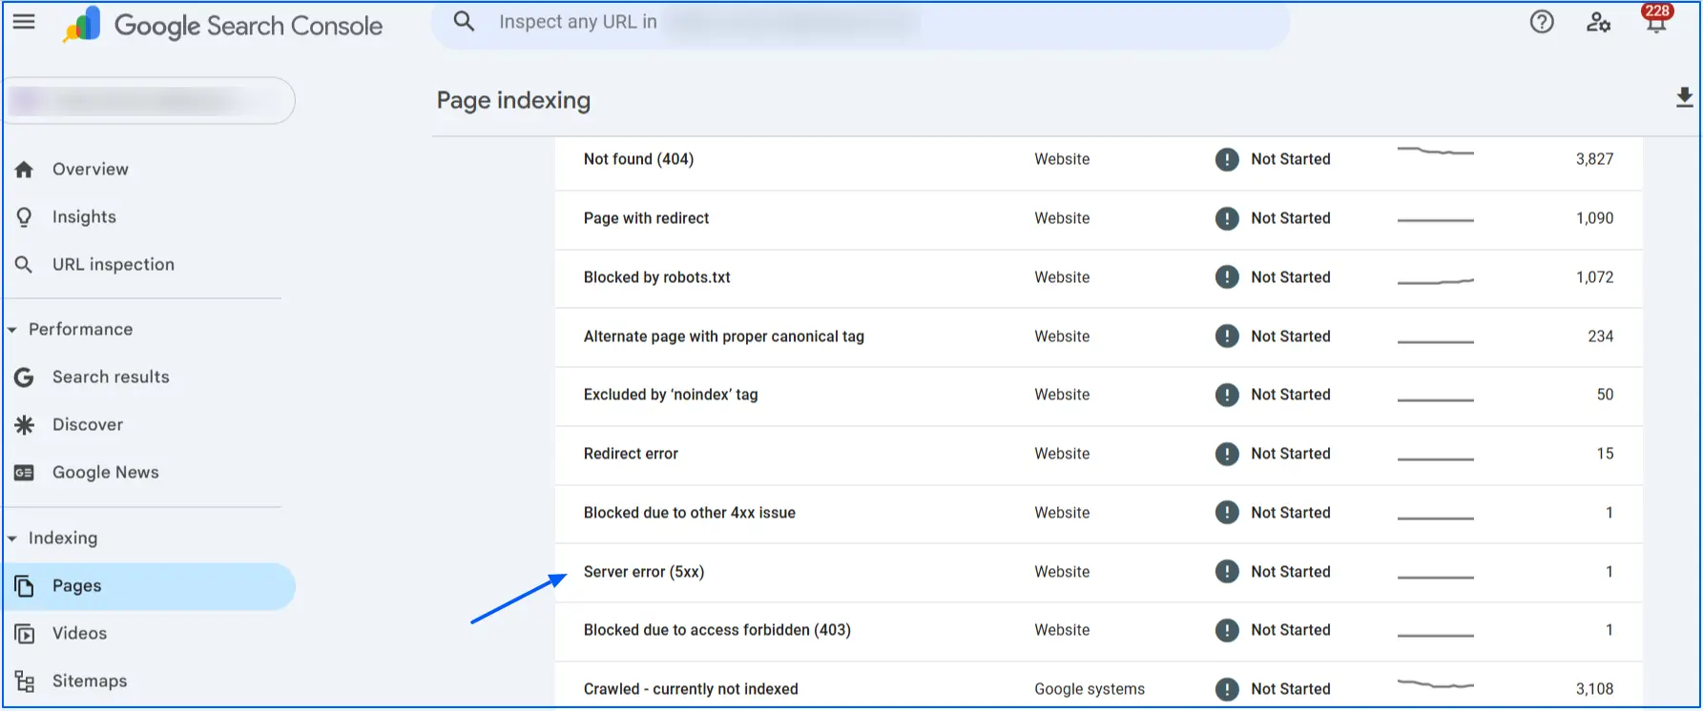Click the Insights lightbulb icon
The width and height of the screenshot is (1703, 711).
pyautogui.click(x=25, y=217)
